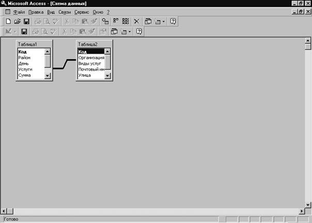Click the Design View icon in the lower toolbar
The width and height of the screenshot is (312, 223).
point(8,31)
